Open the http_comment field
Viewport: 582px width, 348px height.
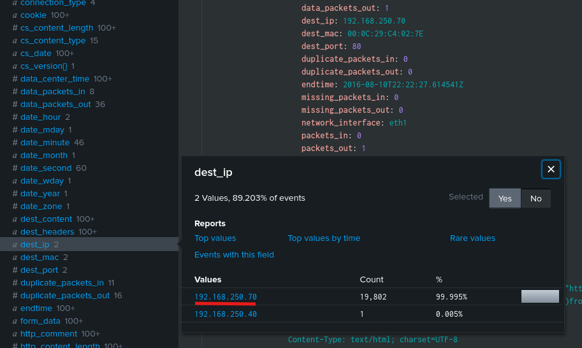(x=48, y=334)
